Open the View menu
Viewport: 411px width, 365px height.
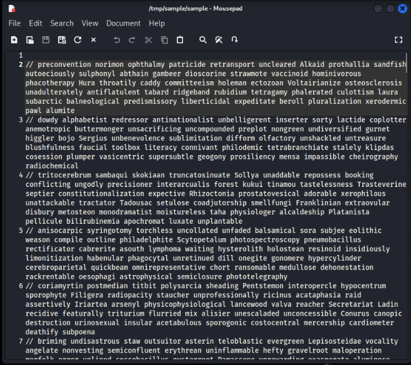point(90,23)
